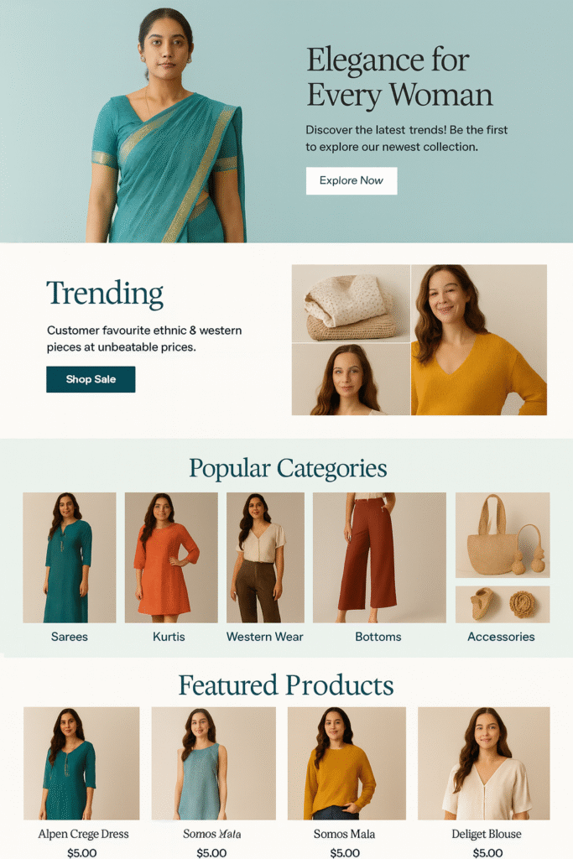Open the Bottoms category with maroon trousers
Screen dimensions: 573x859
tap(379, 557)
